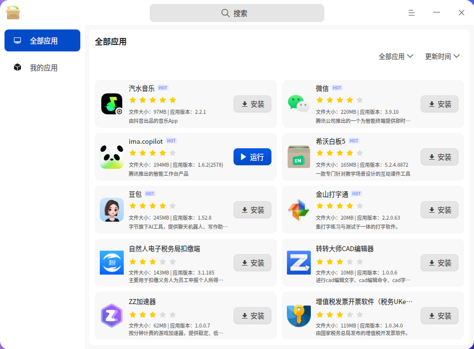The height and width of the screenshot is (349, 474).
Task: Click the 全部应用 monitor icon in the sidebar
Action: (x=17, y=40)
